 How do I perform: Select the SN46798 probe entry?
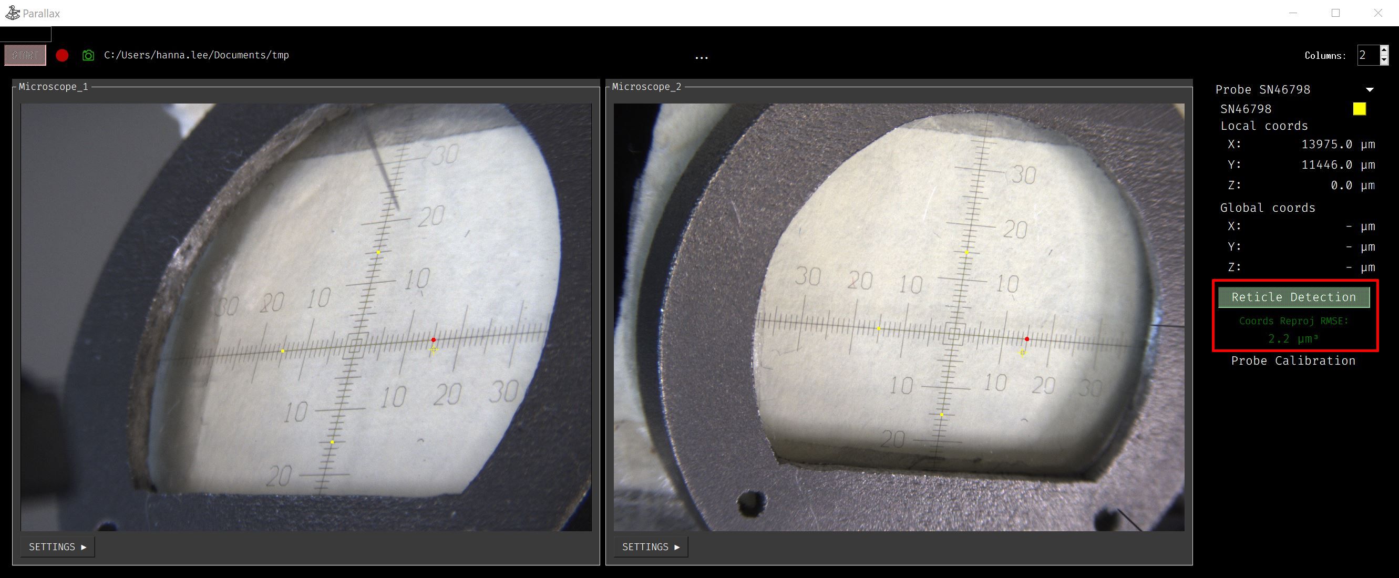(1246, 109)
